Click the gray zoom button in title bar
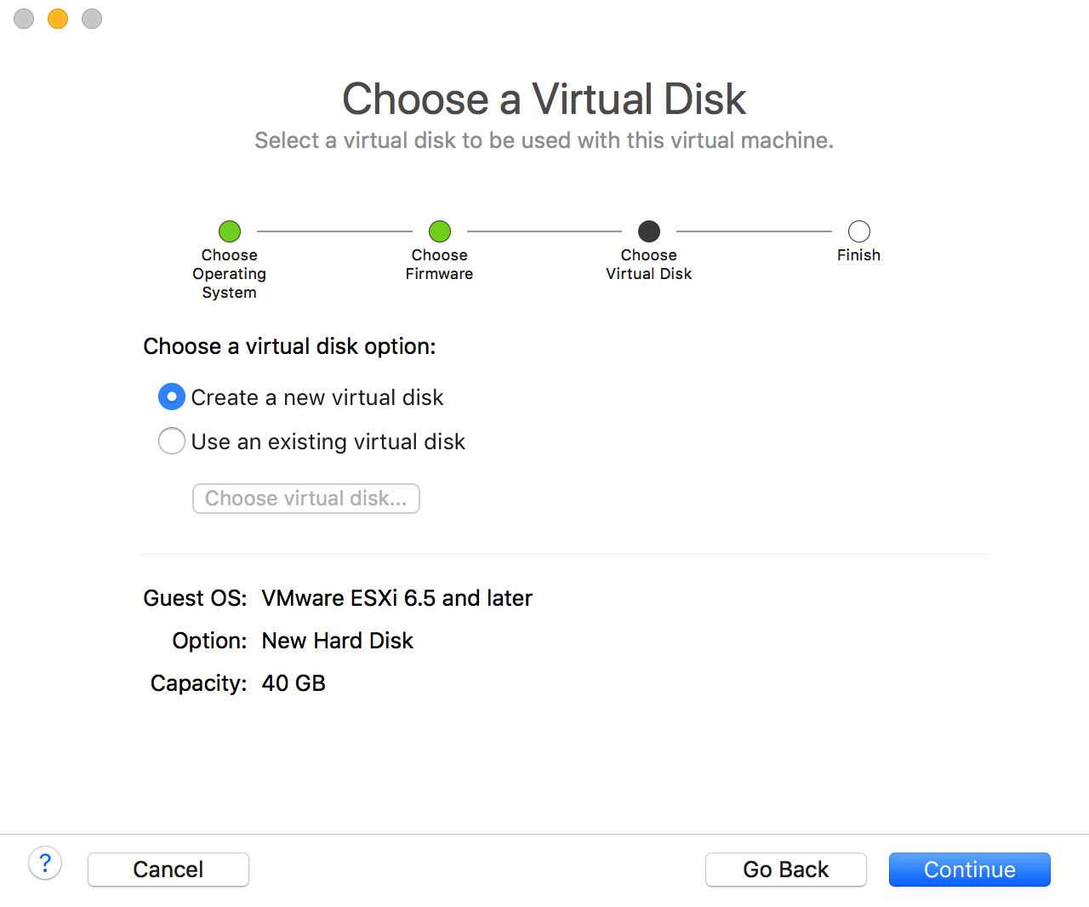Image resolution: width=1089 pixels, height=907 pixels. pos(92,19)
